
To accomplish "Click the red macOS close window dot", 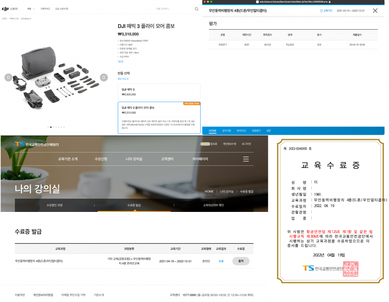I will [x=205, y=2].
